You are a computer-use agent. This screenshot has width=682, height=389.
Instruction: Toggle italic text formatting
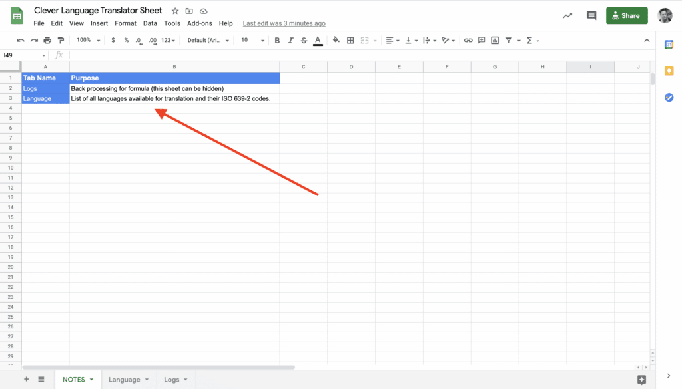pos(290,41)
